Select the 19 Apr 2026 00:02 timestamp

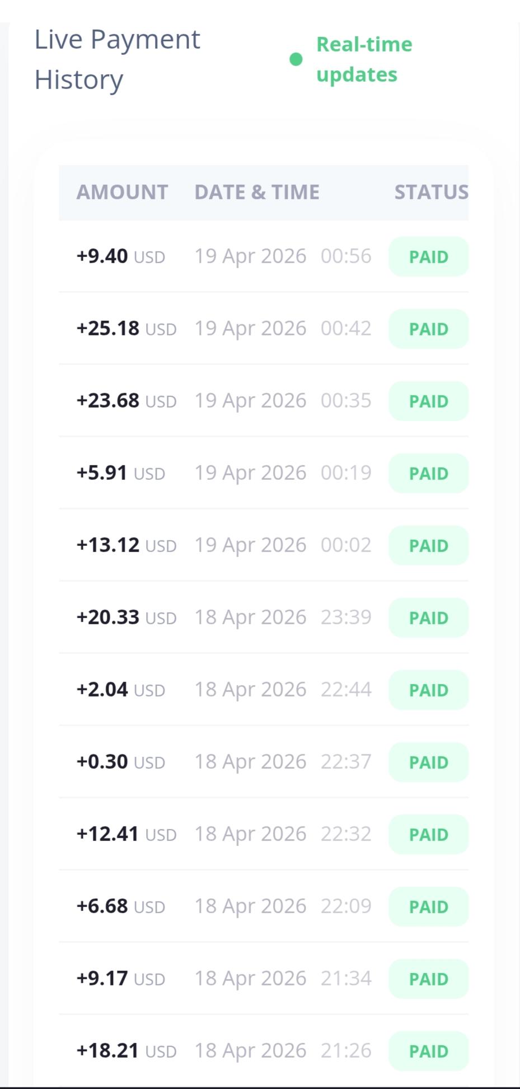[x=283, y=545]
